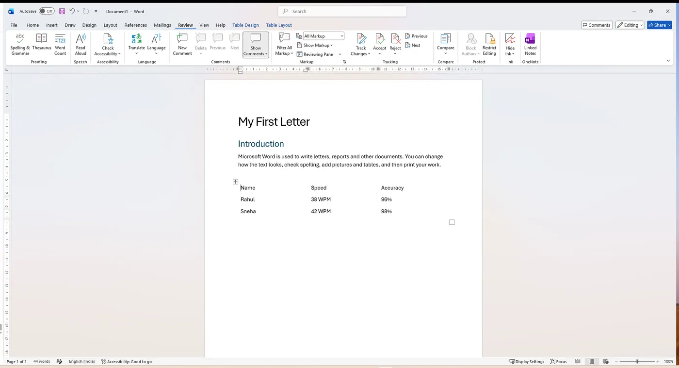Click the Language button
Viewport: 679px width, 368px height.
156,44
